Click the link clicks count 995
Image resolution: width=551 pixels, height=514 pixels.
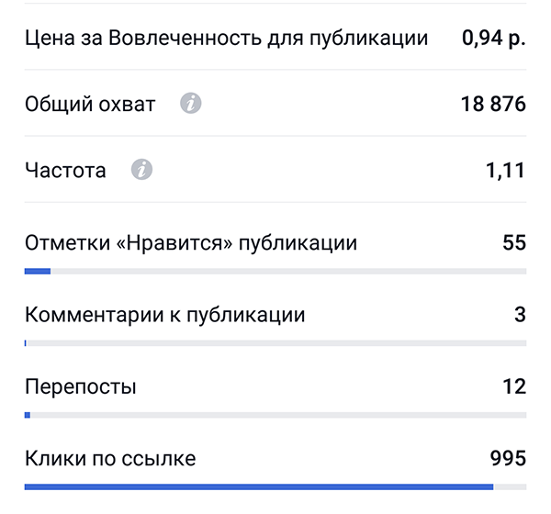pyautogui.click(x=508, y=458)
